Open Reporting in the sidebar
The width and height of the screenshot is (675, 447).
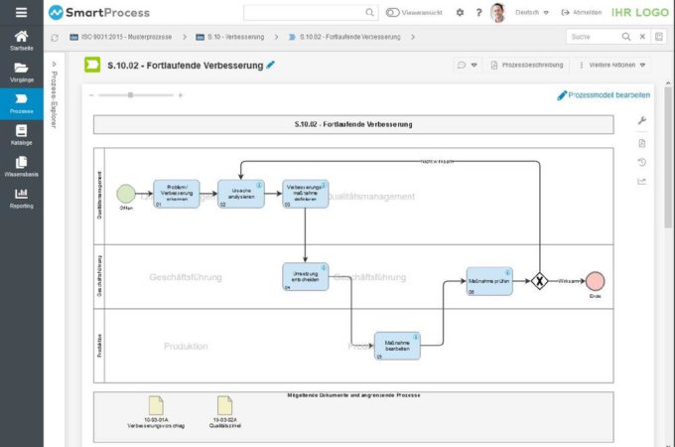(x=21, y=198)
